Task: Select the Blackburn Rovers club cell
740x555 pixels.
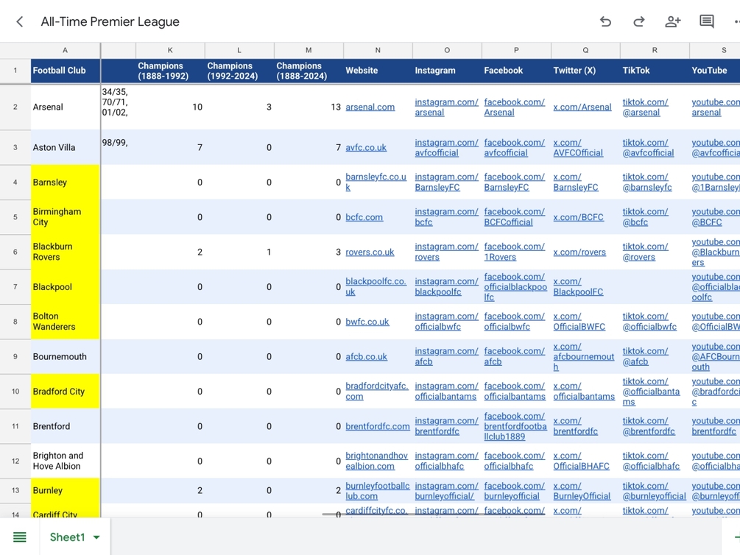Action: 66,252
